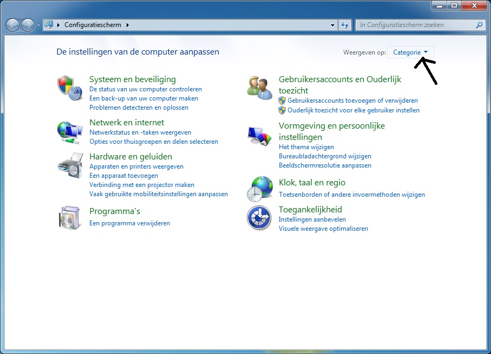The width and height of the screenshot is (491, 354).
Task: Click the refresh button next to address bar
Action: coord(345,25)
